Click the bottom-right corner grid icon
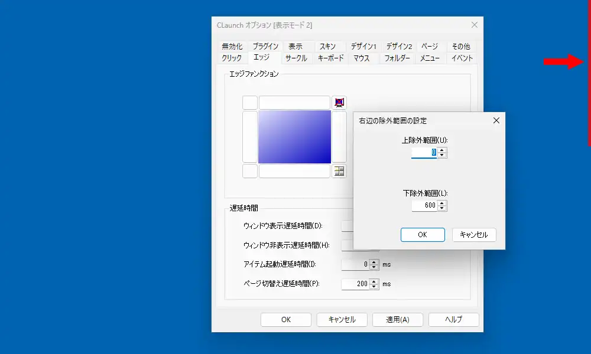Image resolution: width=591 pixels, height=354 pixels. [339, 171]
